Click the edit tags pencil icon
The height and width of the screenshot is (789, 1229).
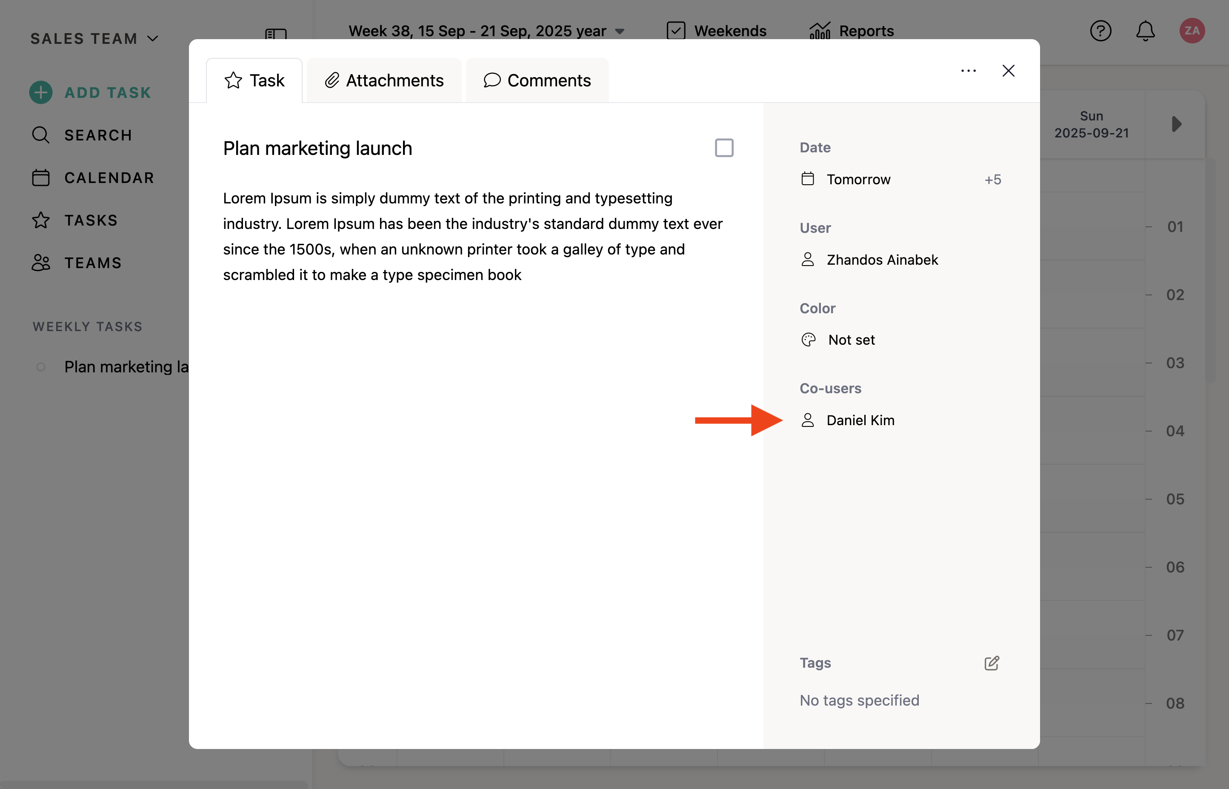pyautogui.click(x=991, y=663)
